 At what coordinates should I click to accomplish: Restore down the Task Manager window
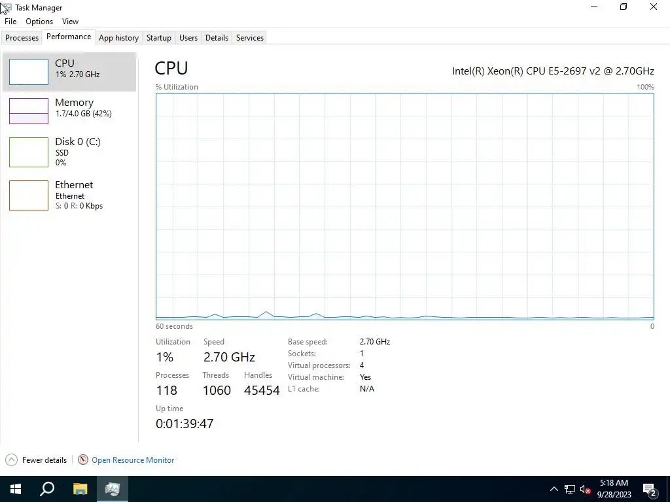point(624,7)
